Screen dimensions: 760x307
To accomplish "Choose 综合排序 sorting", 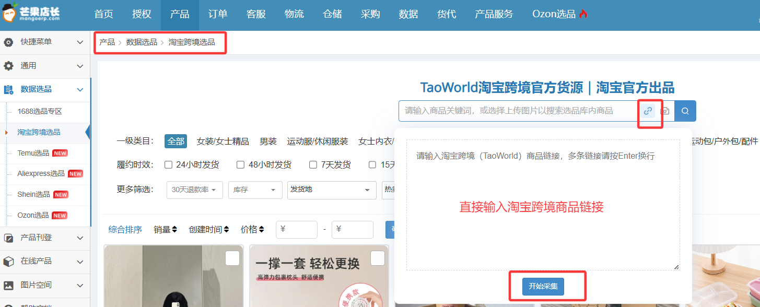I will click(x=125, y=229).
